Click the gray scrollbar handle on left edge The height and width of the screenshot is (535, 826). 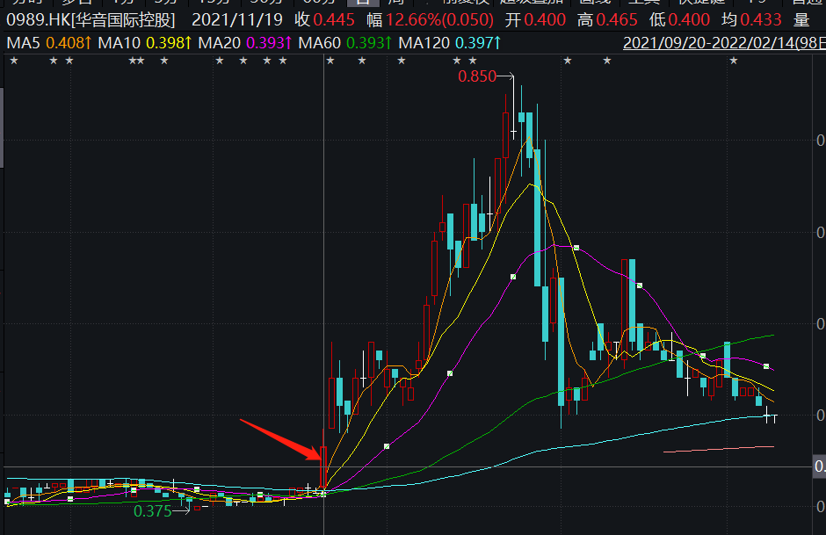(2, 127)
